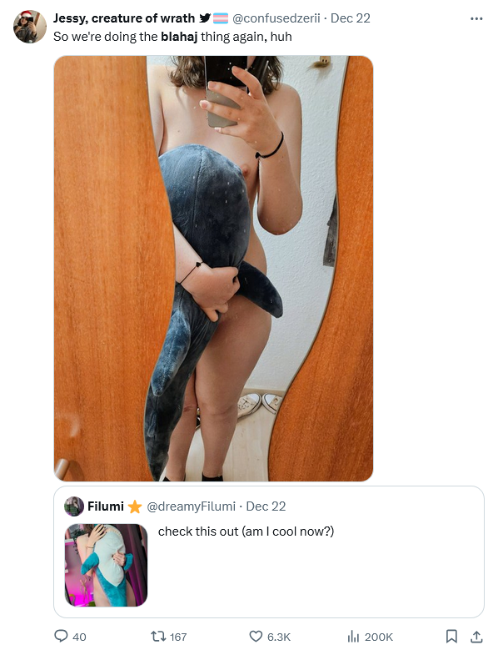Open Jessy's profile avatar picture
The width and height of the screenshot is (498, 655).
click(x=30, y=27)
